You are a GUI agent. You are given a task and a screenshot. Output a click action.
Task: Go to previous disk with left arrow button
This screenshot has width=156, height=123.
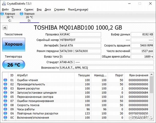[5, 28]
